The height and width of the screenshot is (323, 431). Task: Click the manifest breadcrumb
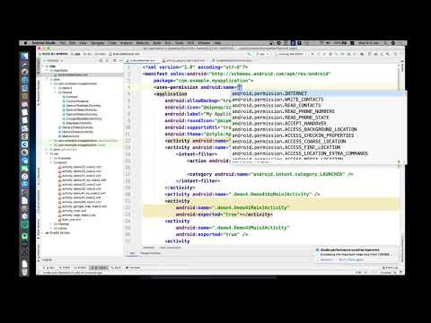click(149, 248)
